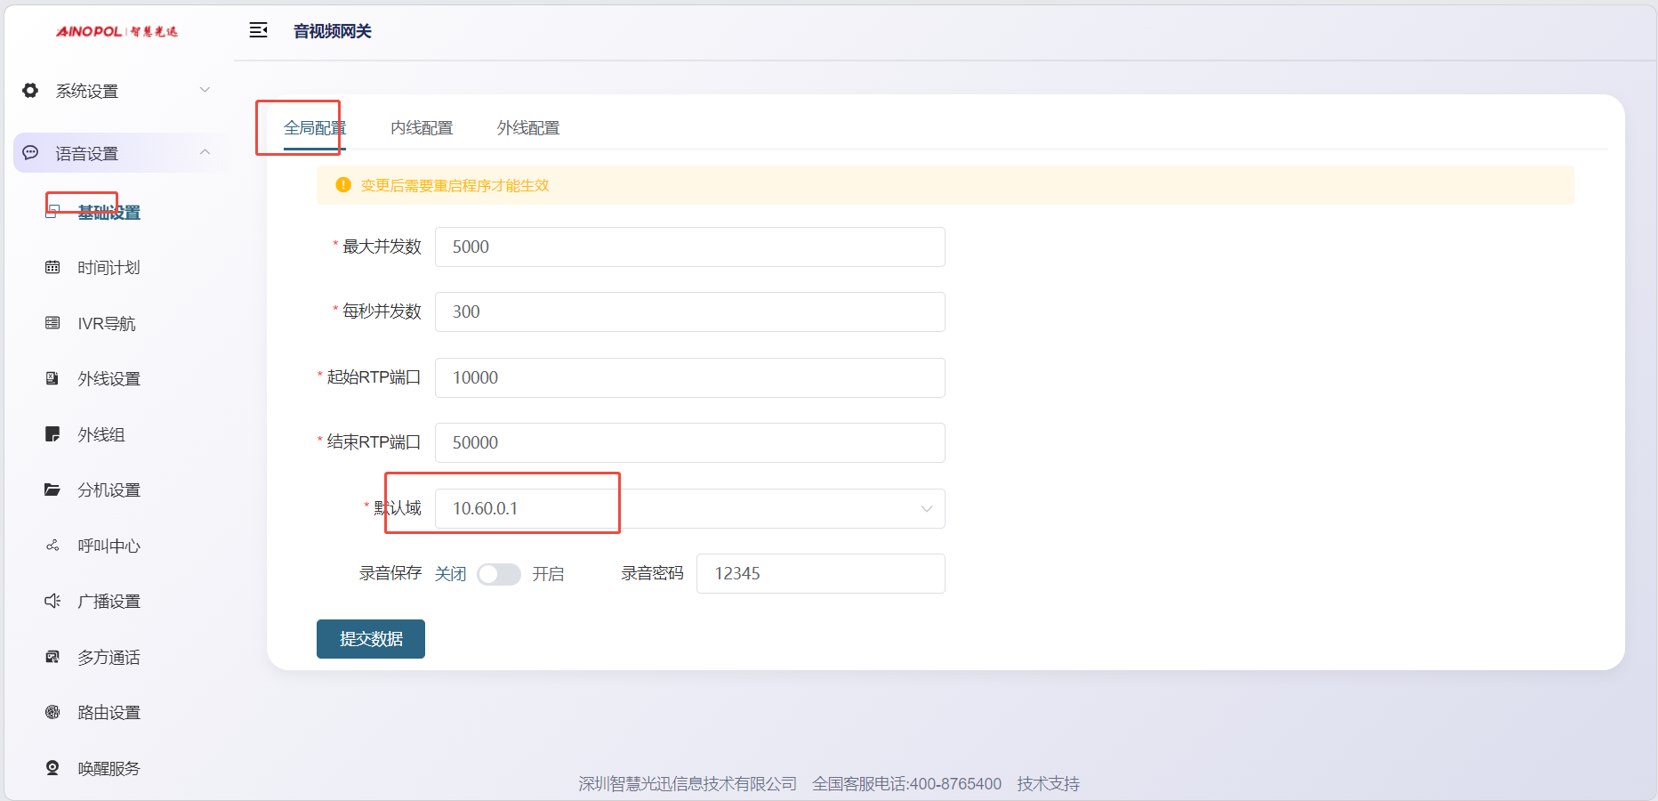Collapse the 语音设置 menu chevron
The image size is (1658, 801).
(205, 152)
